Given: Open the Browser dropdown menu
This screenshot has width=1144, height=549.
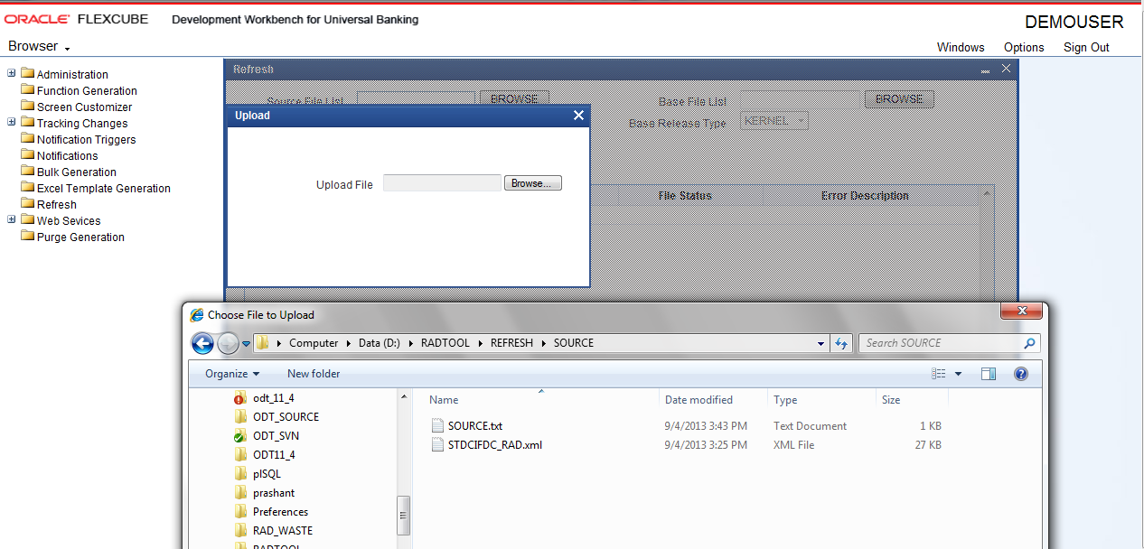Looking at the screenshot, I should (x=39, y=46).
